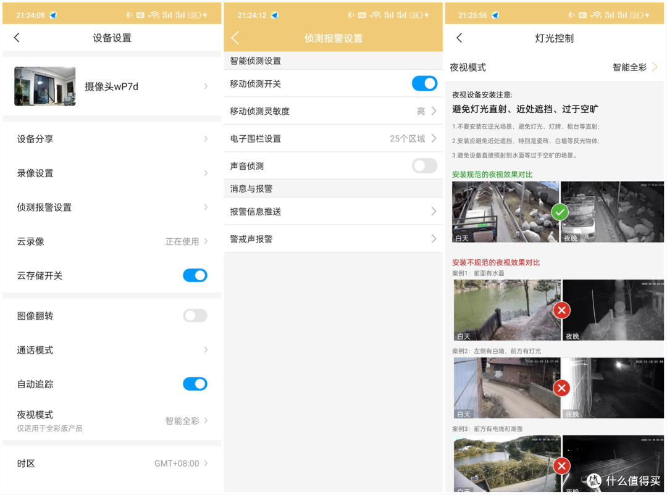Disable 移动侦测开关 toggle
The width and height of the screenshot is (667, 495).
(x=424, y=83)
